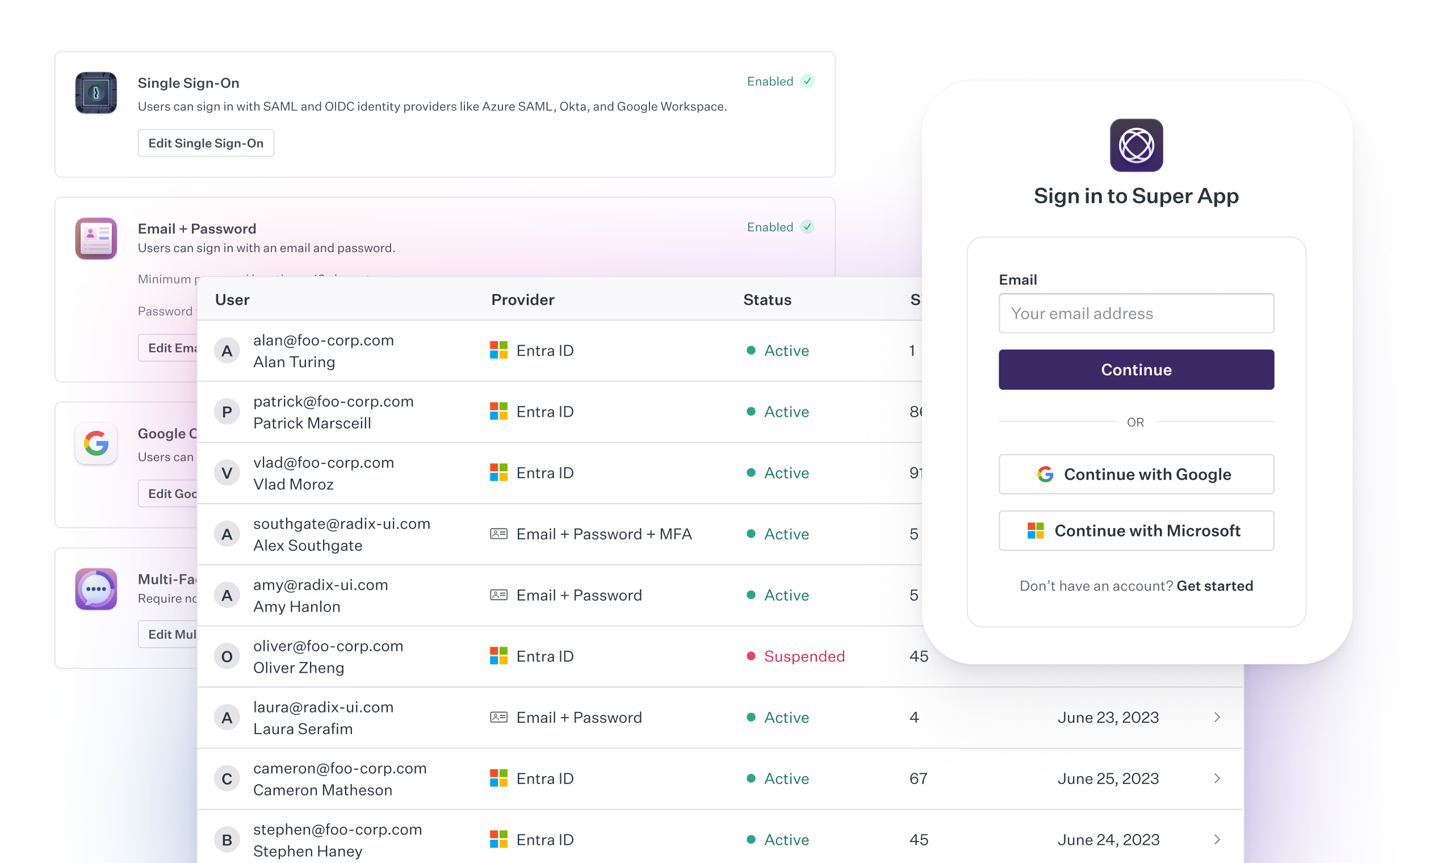Sort the table by the Provider column

[522, 299]
